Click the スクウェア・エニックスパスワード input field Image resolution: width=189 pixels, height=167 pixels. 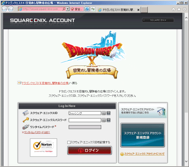point(85,120)
